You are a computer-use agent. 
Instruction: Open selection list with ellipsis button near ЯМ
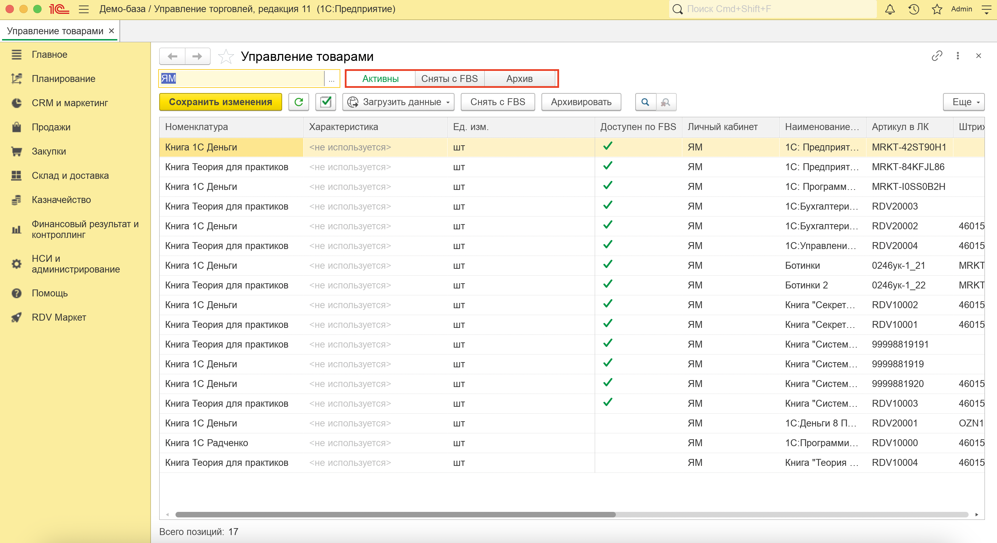click(331, 79)
